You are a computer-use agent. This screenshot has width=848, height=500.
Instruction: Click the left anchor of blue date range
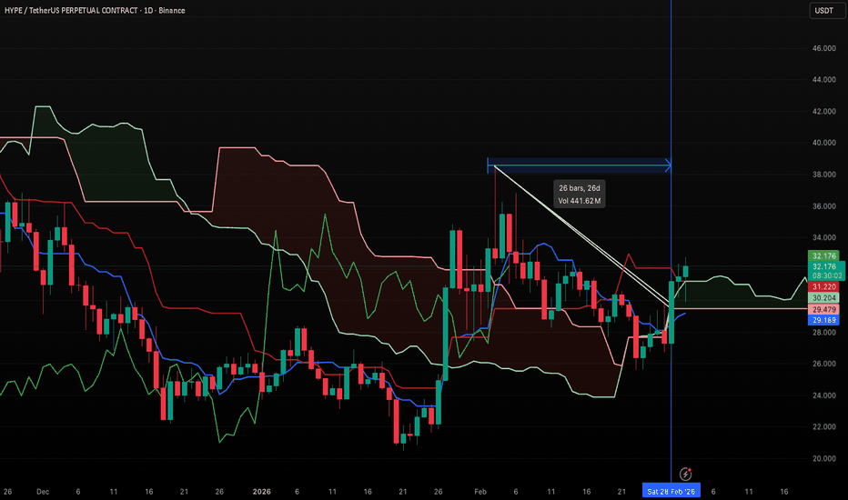point(490,165)
